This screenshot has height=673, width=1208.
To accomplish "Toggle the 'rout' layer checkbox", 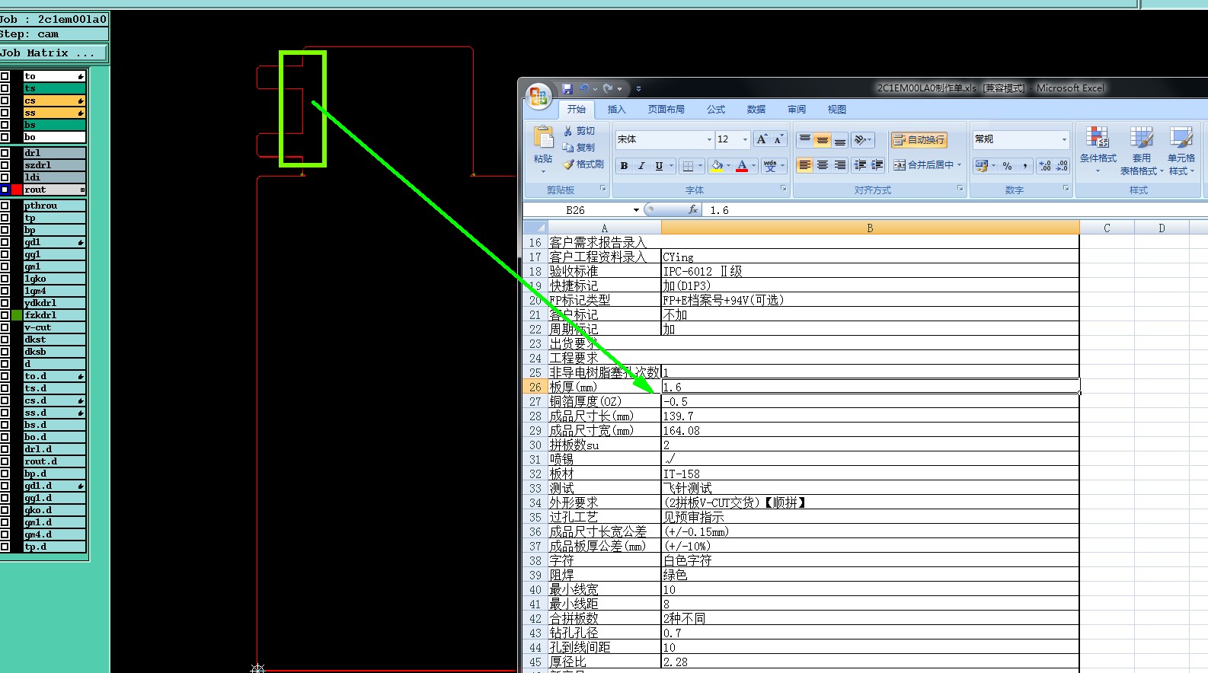I will pyautogui.click(x=5, y=190).
